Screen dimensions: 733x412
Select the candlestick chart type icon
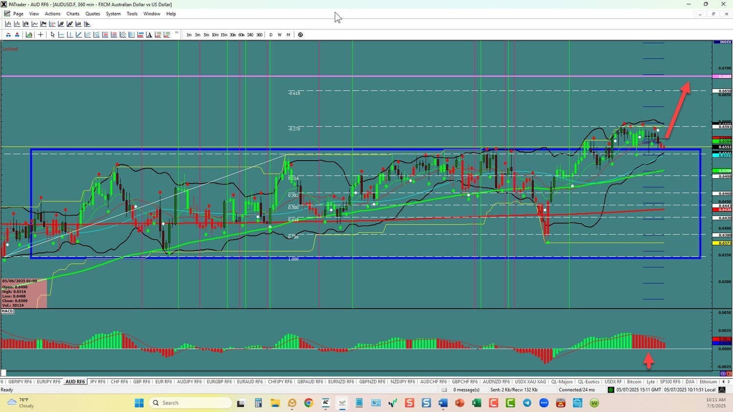click(26, 24)
